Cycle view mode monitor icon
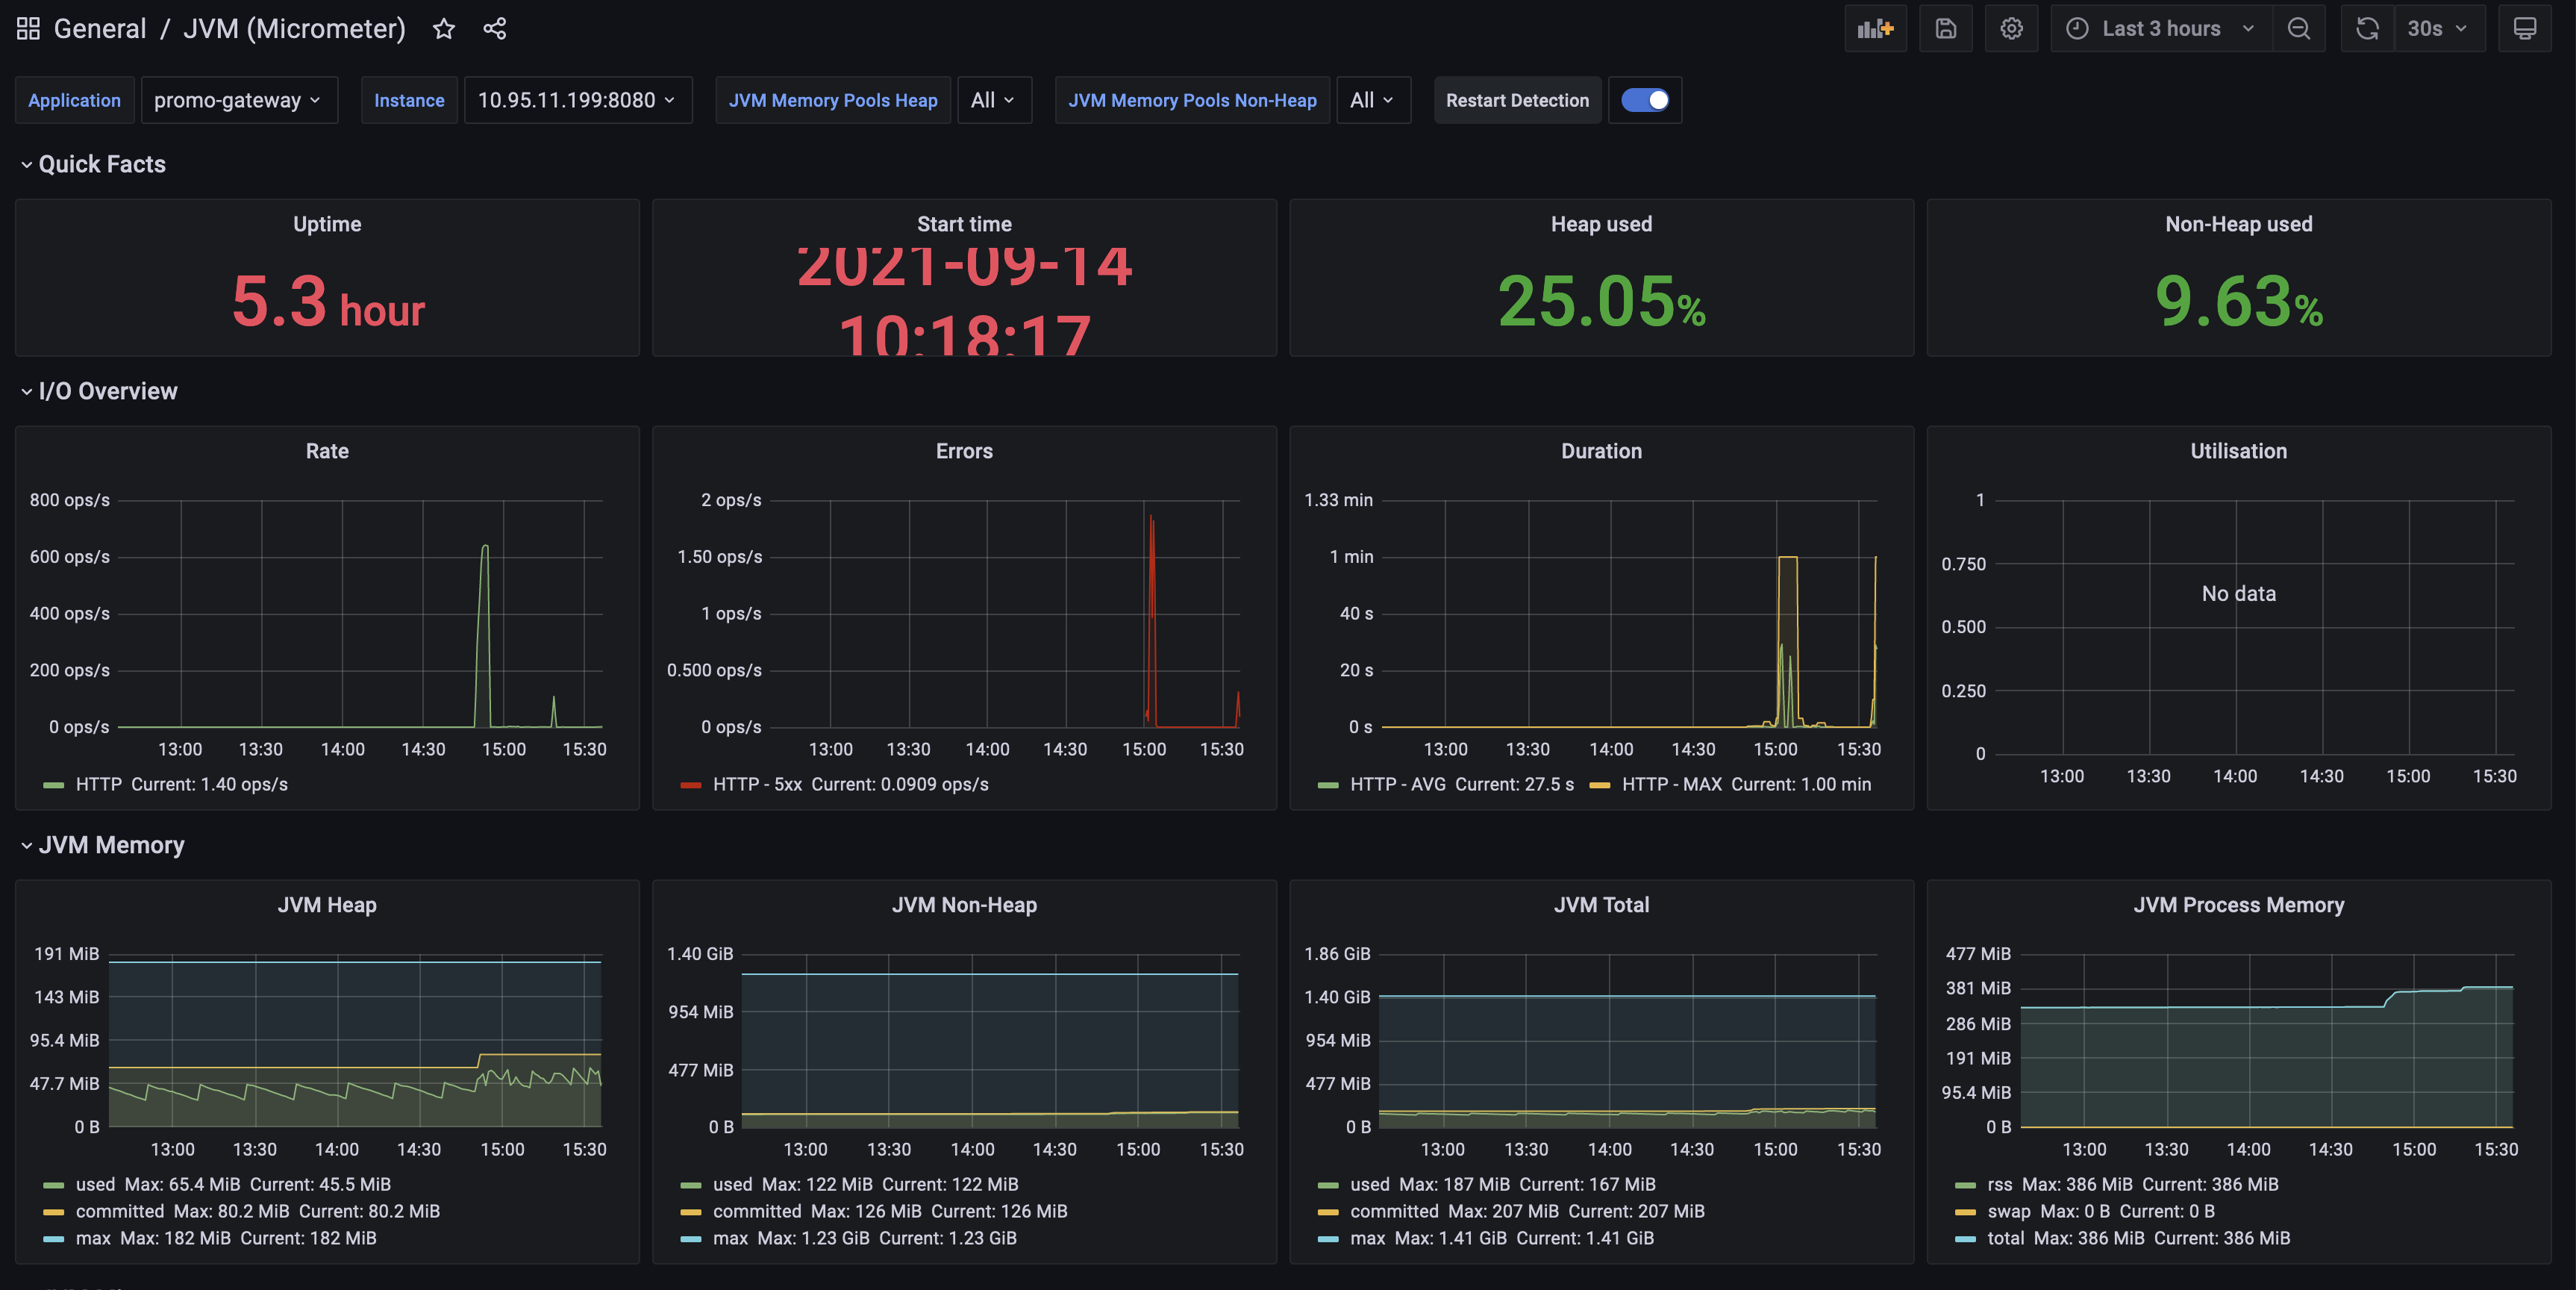 coord(2524,28)
